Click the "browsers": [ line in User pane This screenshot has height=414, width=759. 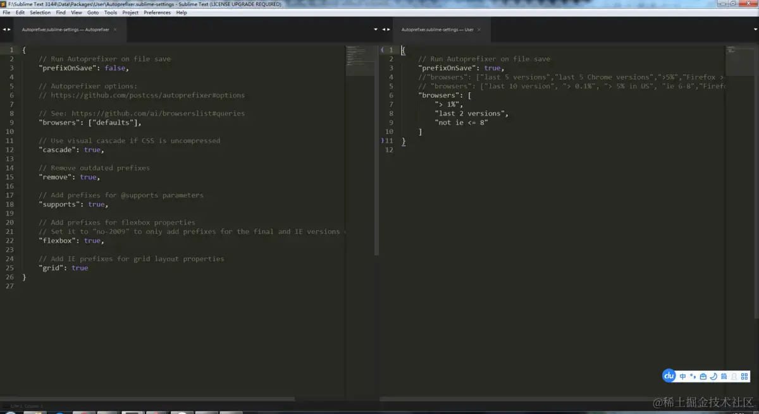pos(445,95)
